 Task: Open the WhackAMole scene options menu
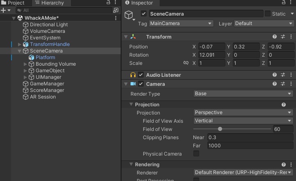[116, 18]
